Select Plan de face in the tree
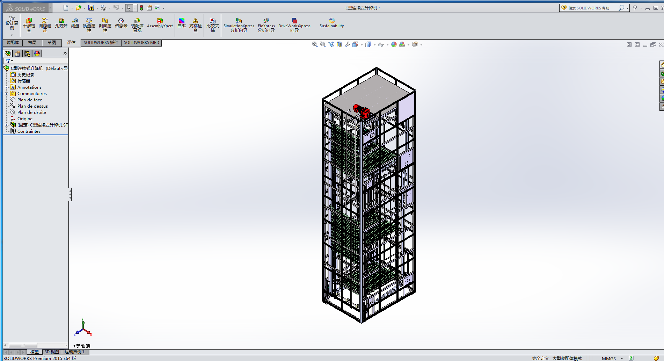 30,100
